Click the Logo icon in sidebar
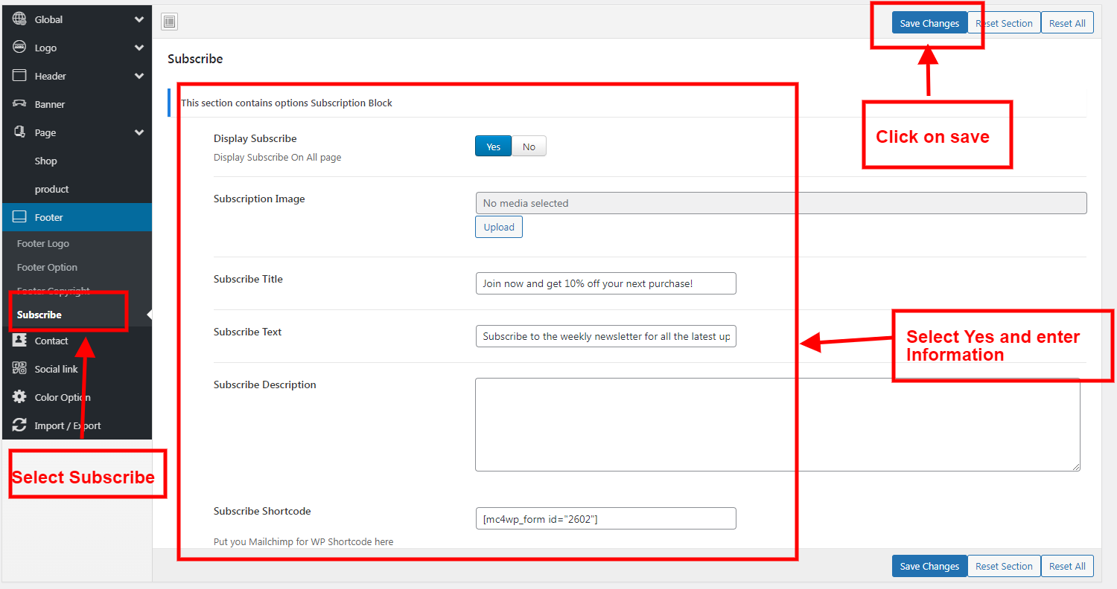This screenshot has width=1117, height=589. [x=19, y=48]
